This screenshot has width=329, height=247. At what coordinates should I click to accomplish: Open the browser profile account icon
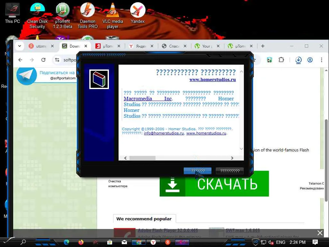tap(310, 60)
